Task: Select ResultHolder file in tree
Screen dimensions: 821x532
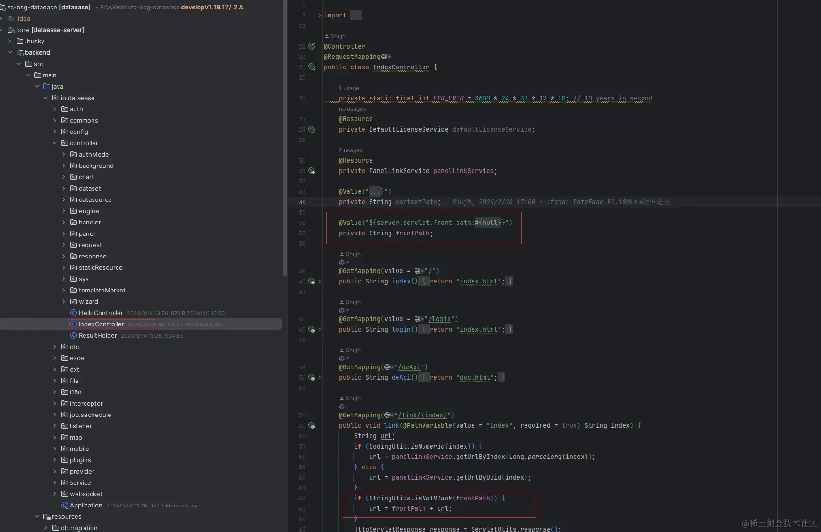Action: (x=141, y=335)
